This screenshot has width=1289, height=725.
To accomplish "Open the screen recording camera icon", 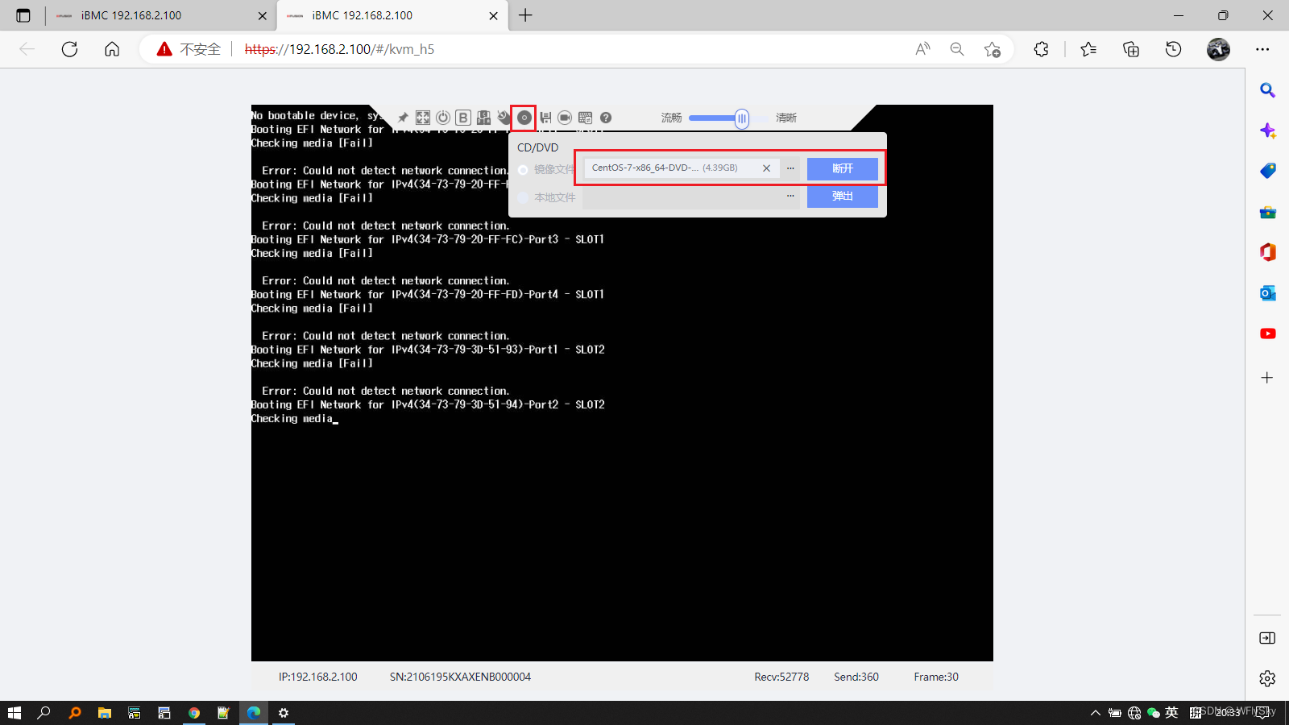I will pos(565,118).
